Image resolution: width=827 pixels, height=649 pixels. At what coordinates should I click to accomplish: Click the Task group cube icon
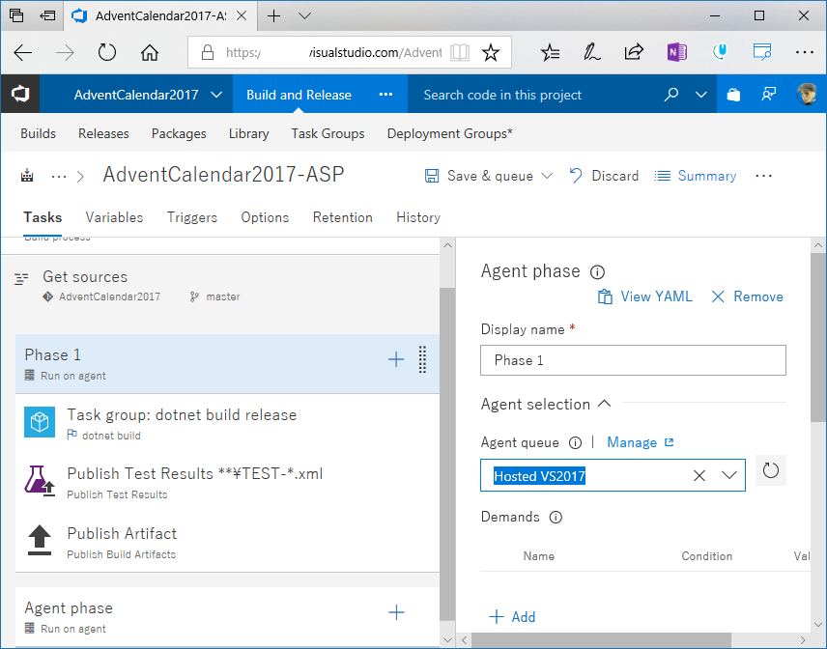(x=40, y=422)
